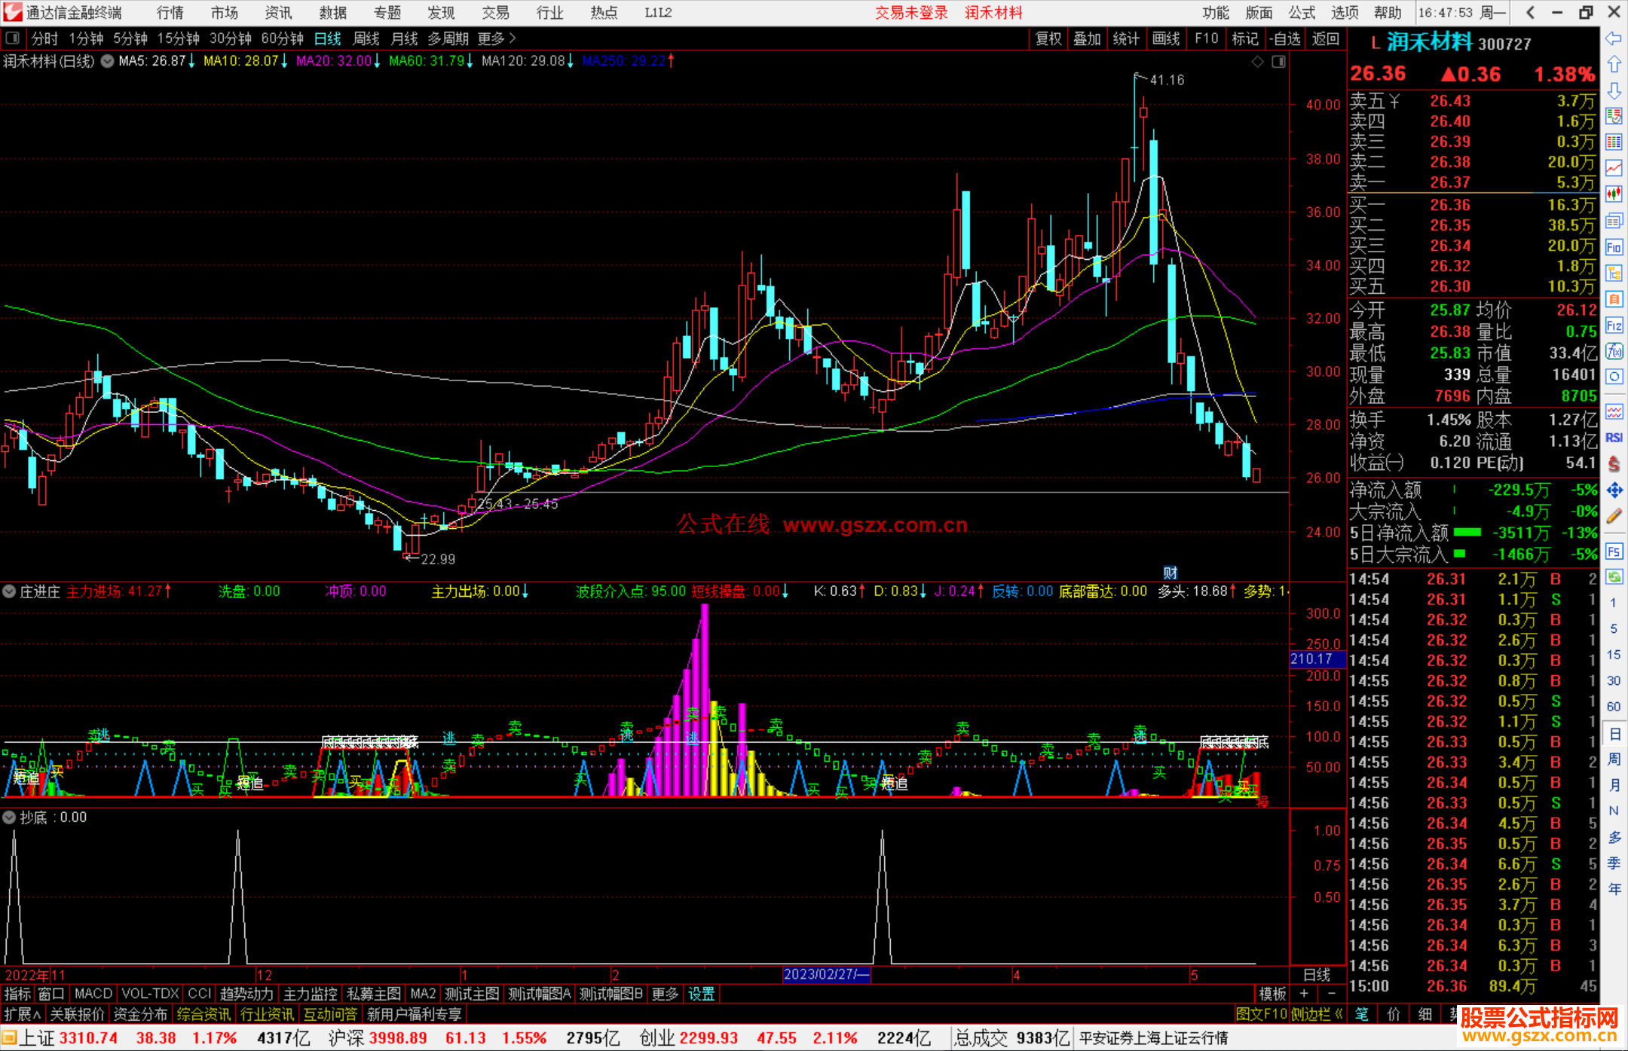Click the f(x) formula sidebar icon
The height and width of the screenshot is (1051, 1628).
[1614, 351]
